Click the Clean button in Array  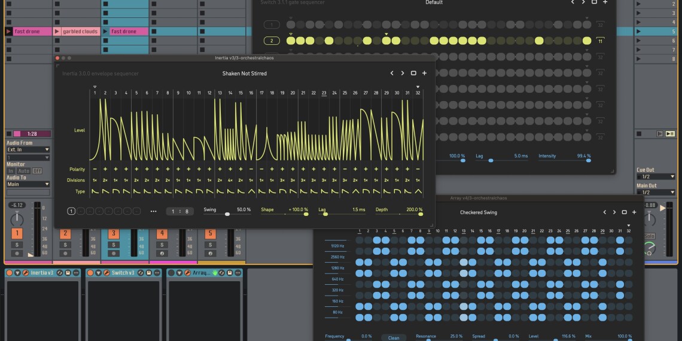click(x=394, y=337)
